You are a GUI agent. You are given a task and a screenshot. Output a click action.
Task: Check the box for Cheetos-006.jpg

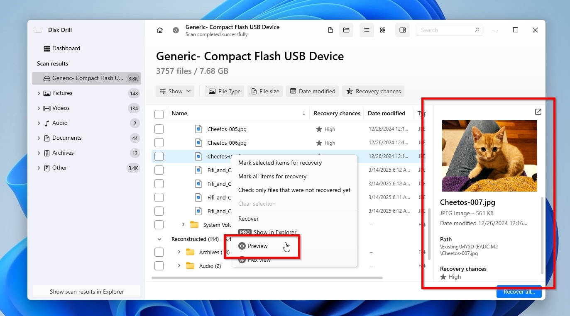coord(159,143)
